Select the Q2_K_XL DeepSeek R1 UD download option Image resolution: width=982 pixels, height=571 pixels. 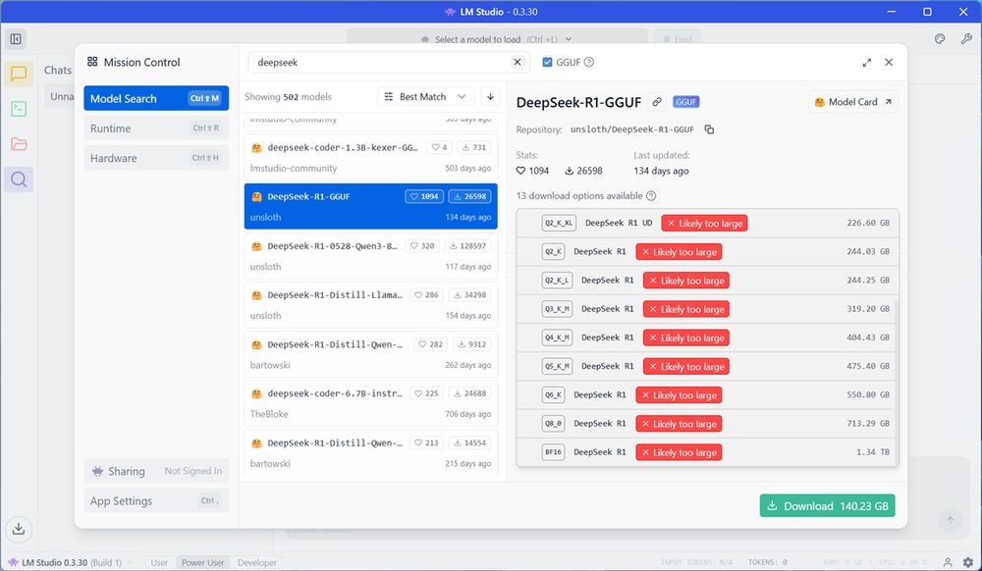click(707, 224)
